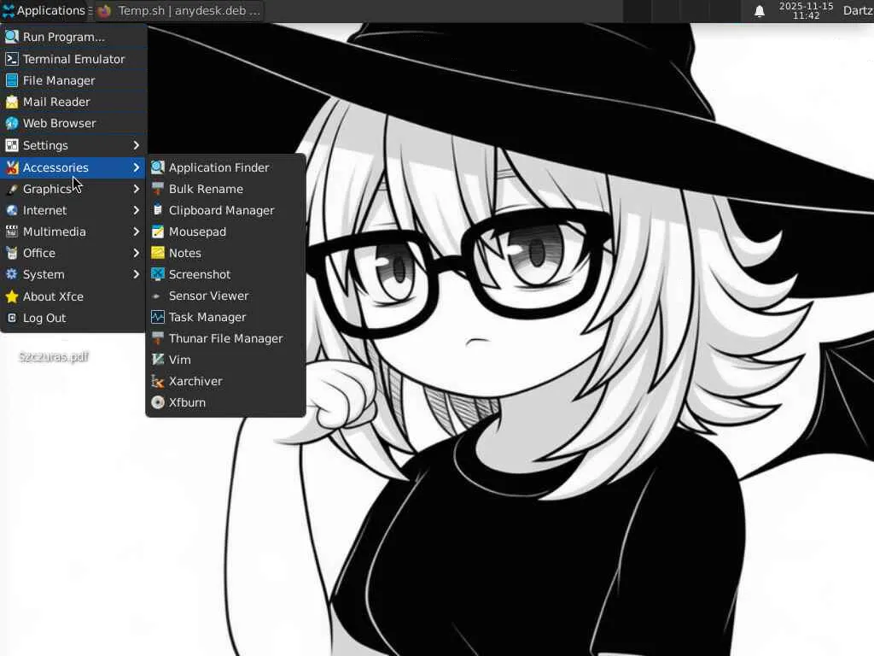Image resolution: width=874 pixels, height=656 pixels.
Task: Click the About Xfce star icon
Action: click(x=12, y=296)
